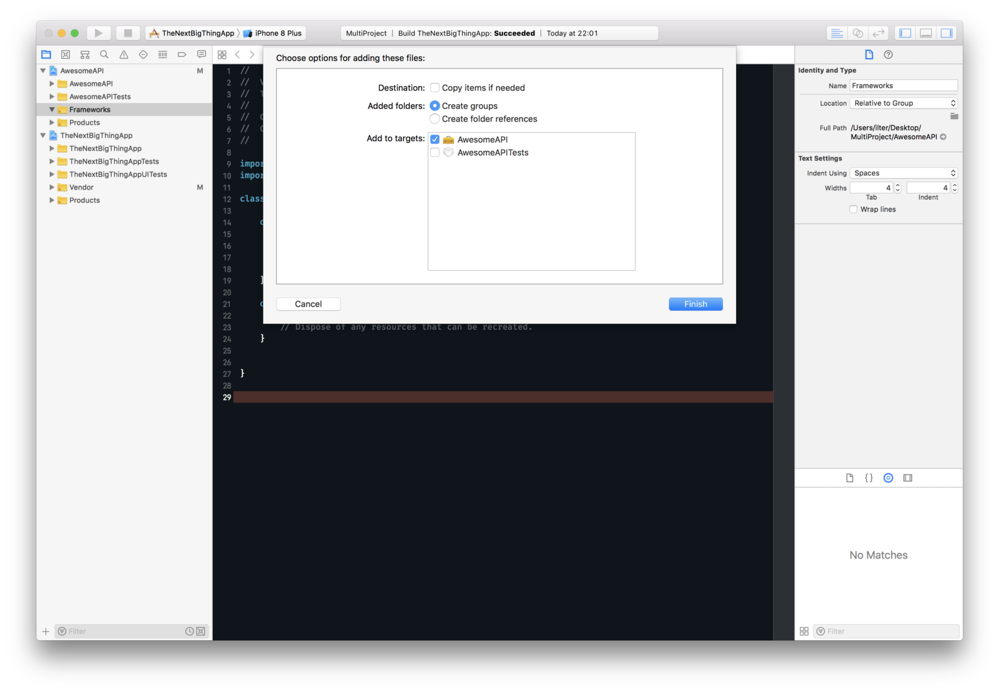This screenshot has width=999, height=692.
Task: Toggle the Debug area visibility
Action: click(926, 33)
